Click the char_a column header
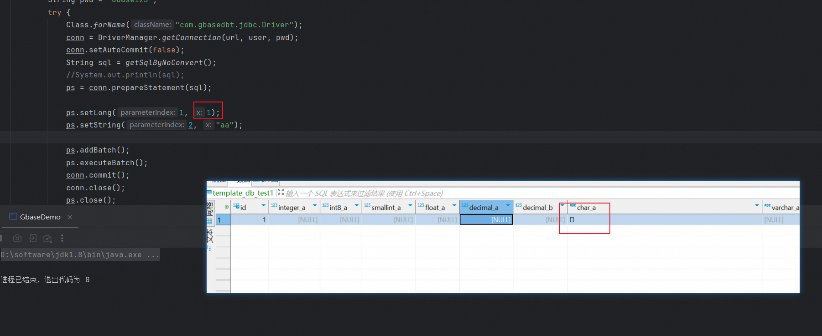Image resolution: width=822 pixels, height=336 pixels. tap(665, 207)
